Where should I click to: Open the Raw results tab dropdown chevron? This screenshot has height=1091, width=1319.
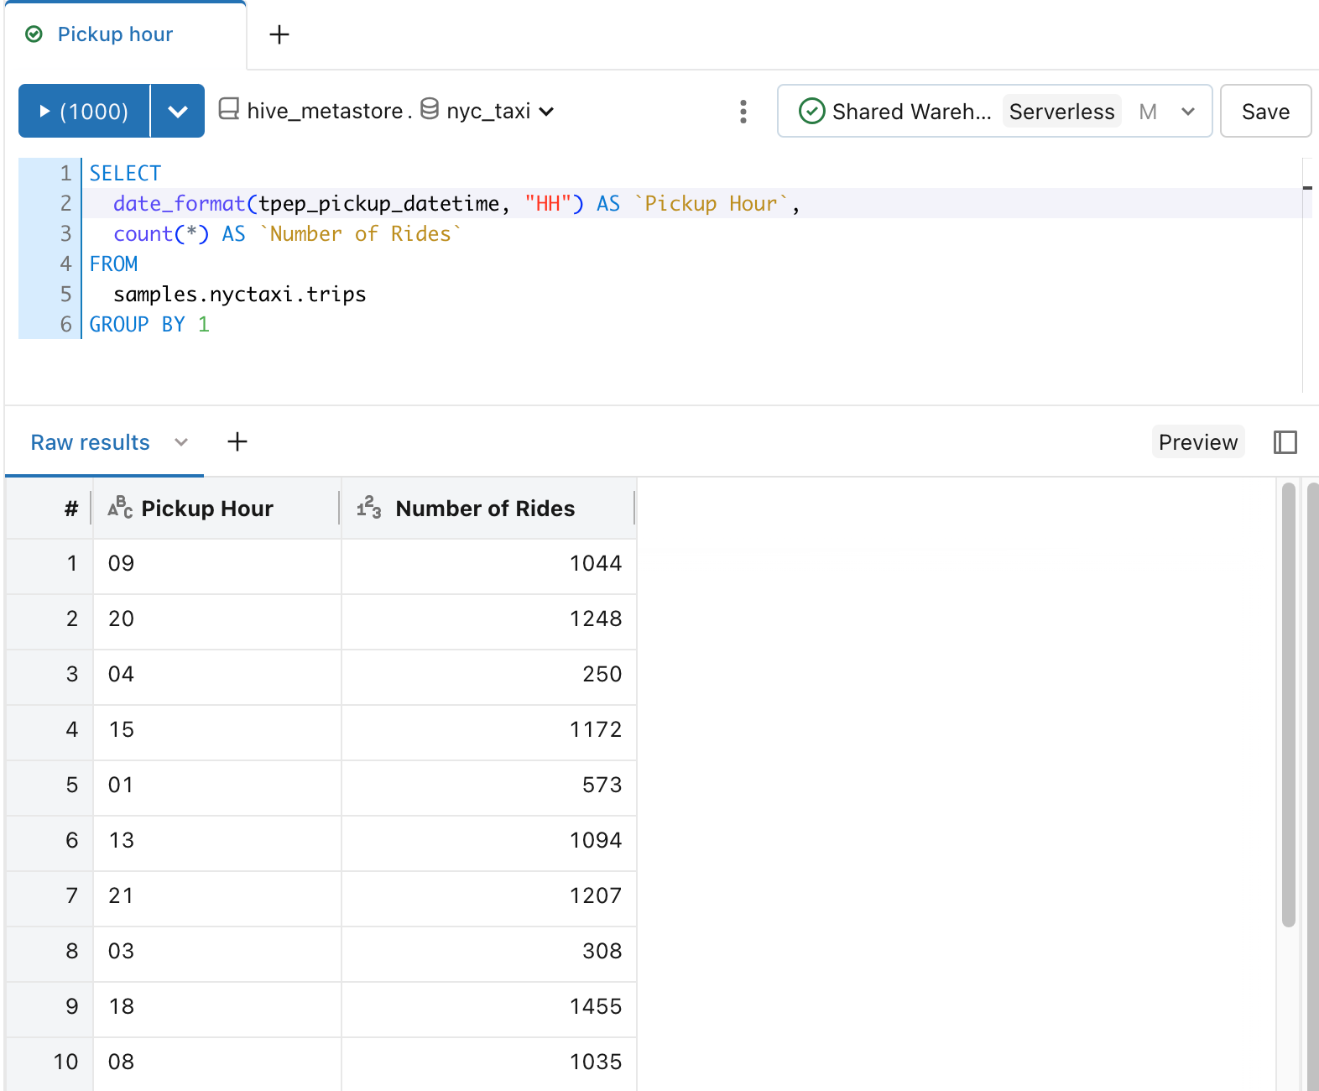[x=181, y=442]
